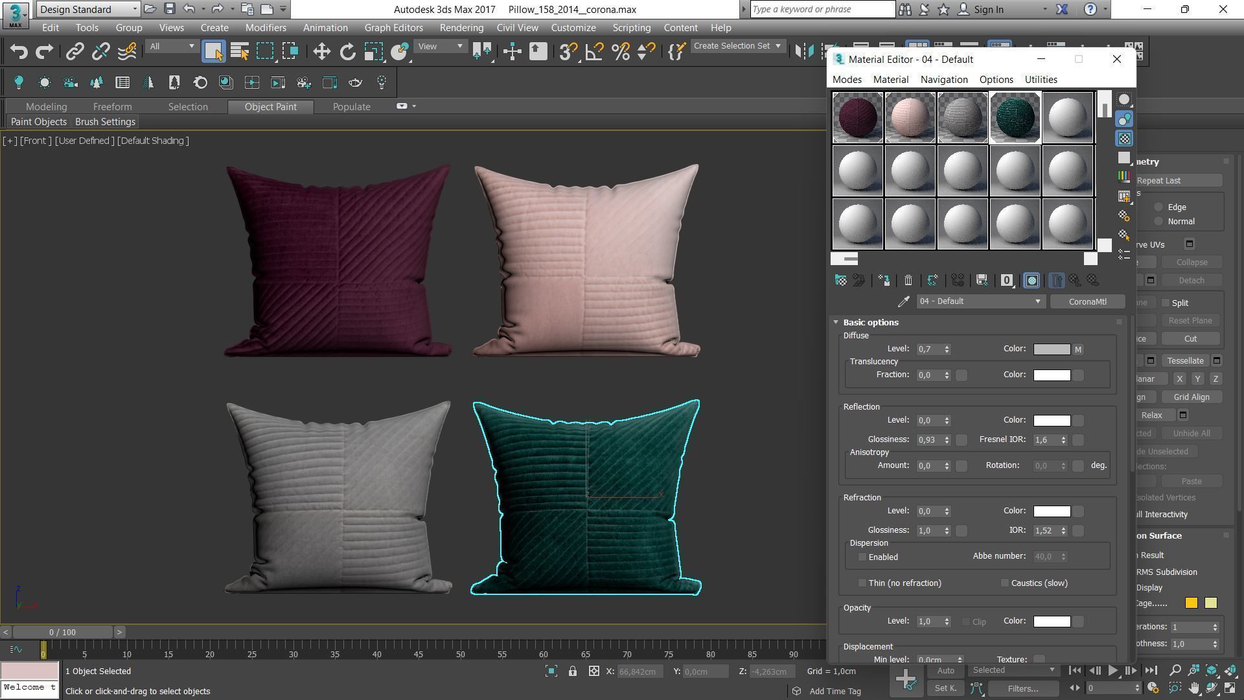
Task: Toggle the 3D Snaps icon
Action: [x=568, y=51]
